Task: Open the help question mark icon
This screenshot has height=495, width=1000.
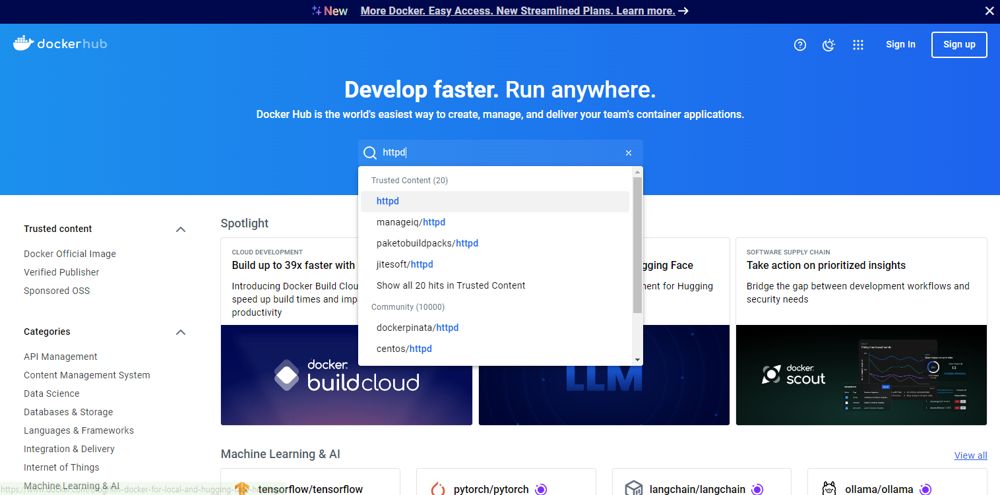Action: (x=800, y=45)
